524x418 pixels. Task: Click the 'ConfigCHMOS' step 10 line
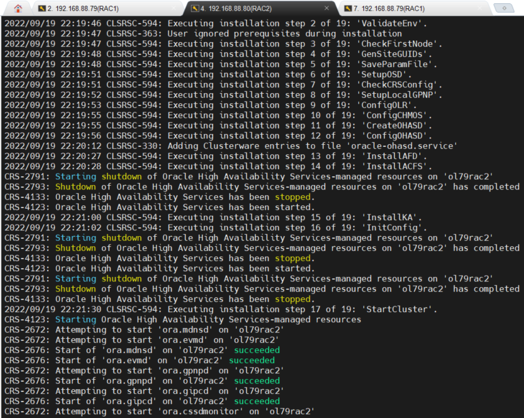coord(219,116)
